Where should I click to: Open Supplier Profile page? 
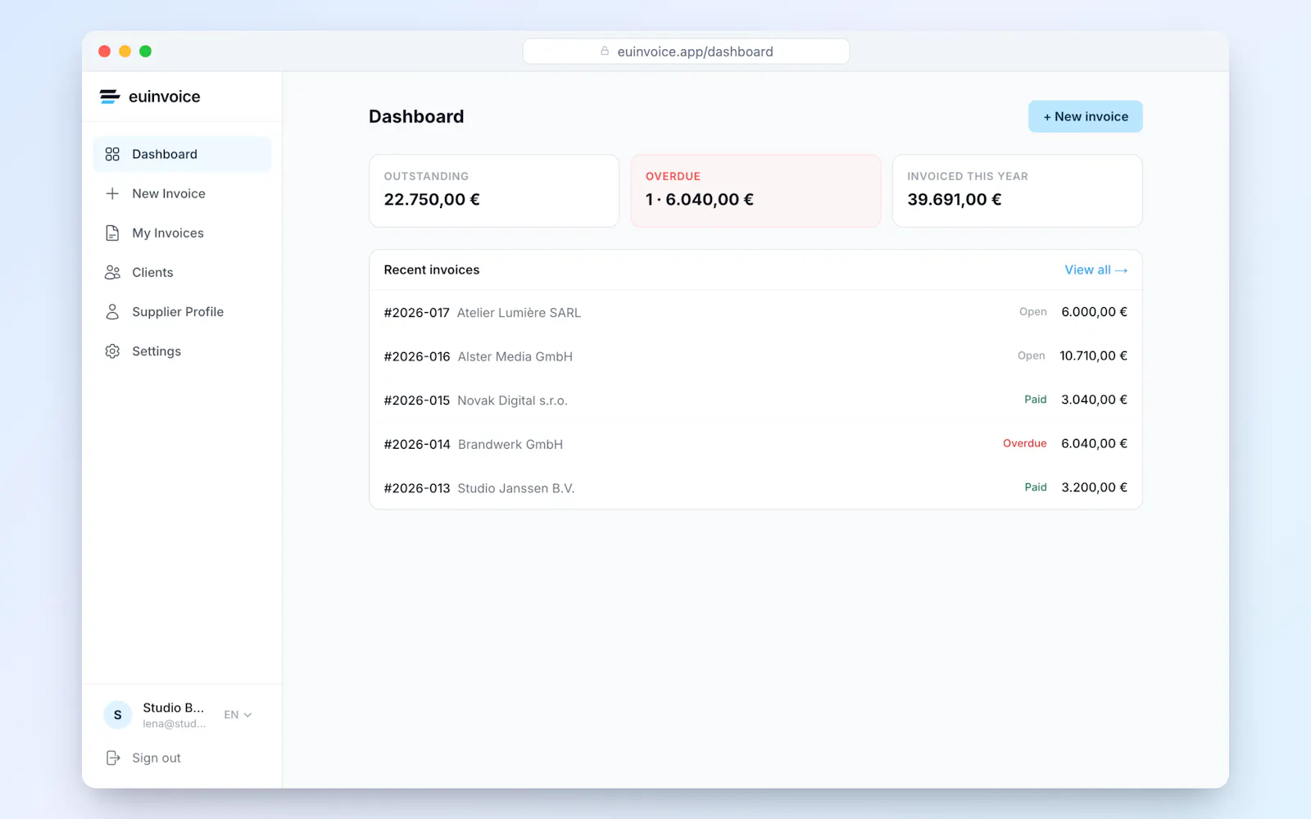pyautogui.click(x=182, y=311)
